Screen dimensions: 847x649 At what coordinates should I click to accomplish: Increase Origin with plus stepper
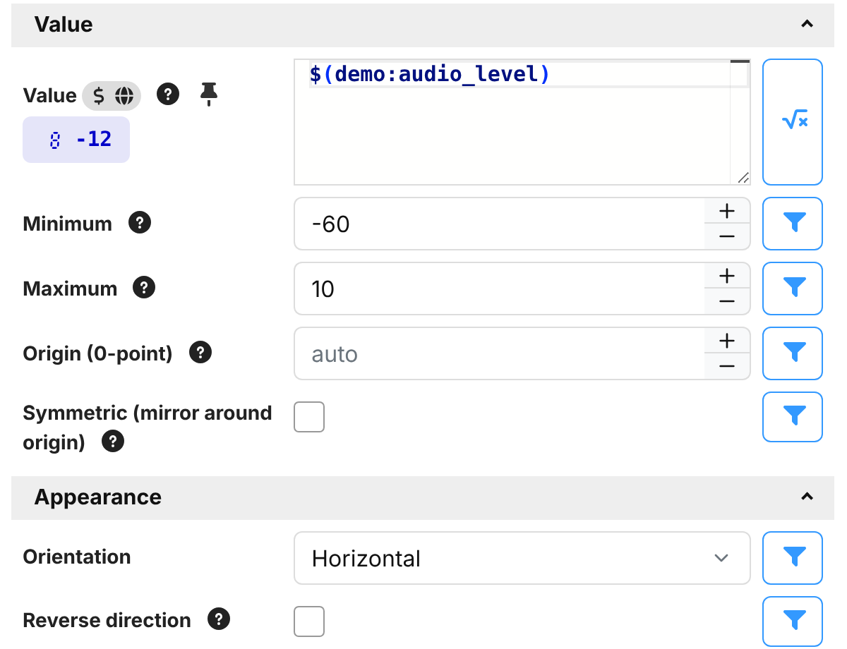[x=727, y=341]
